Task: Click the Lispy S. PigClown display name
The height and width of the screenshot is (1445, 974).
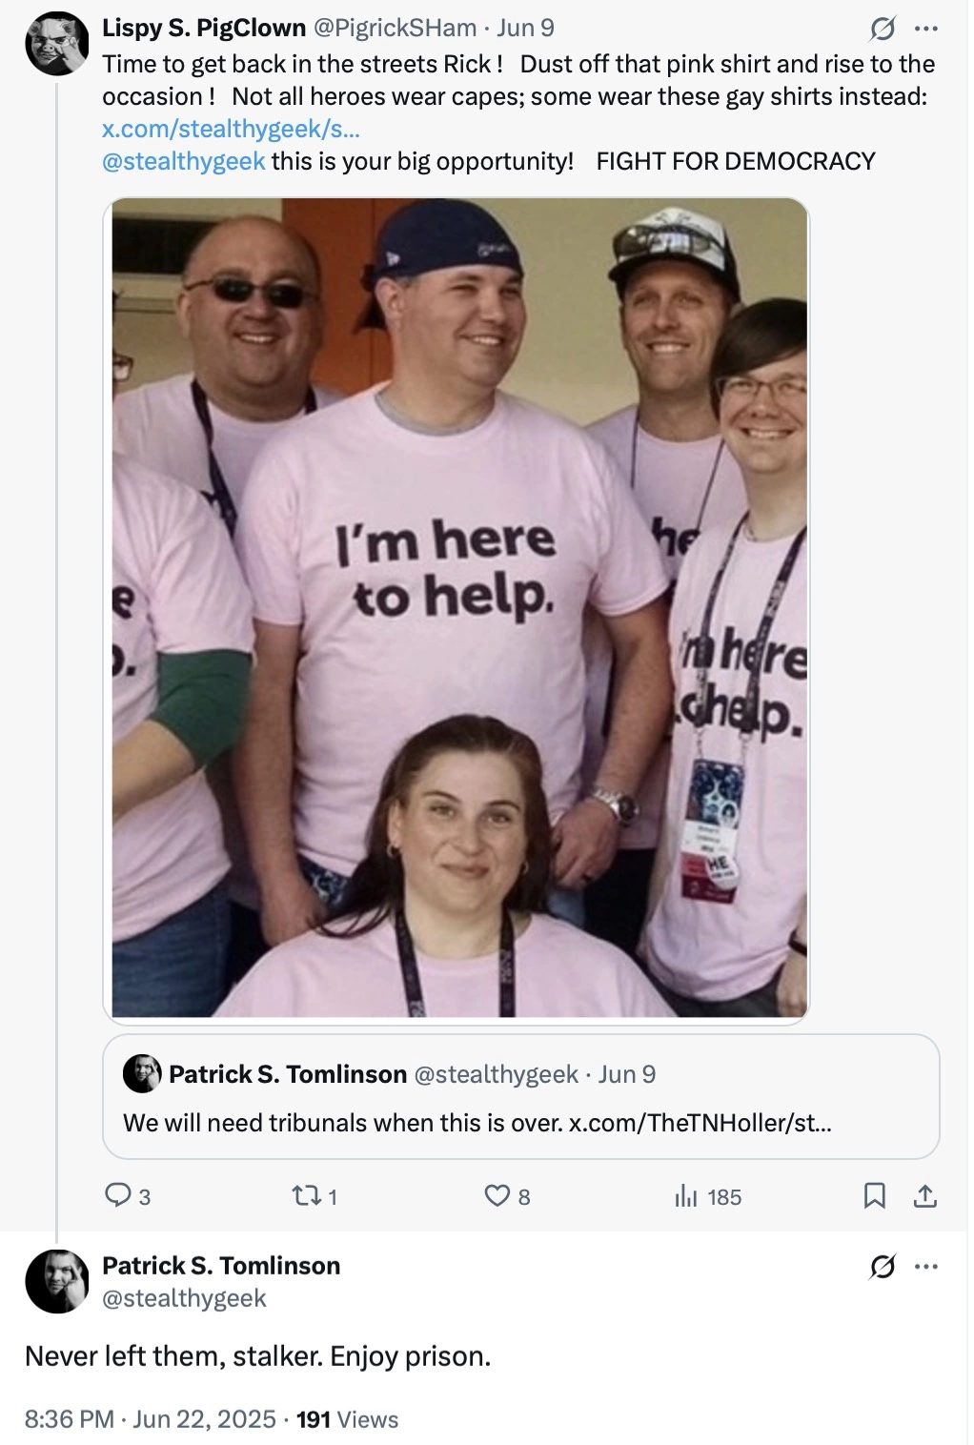Action: coord(204,29)
